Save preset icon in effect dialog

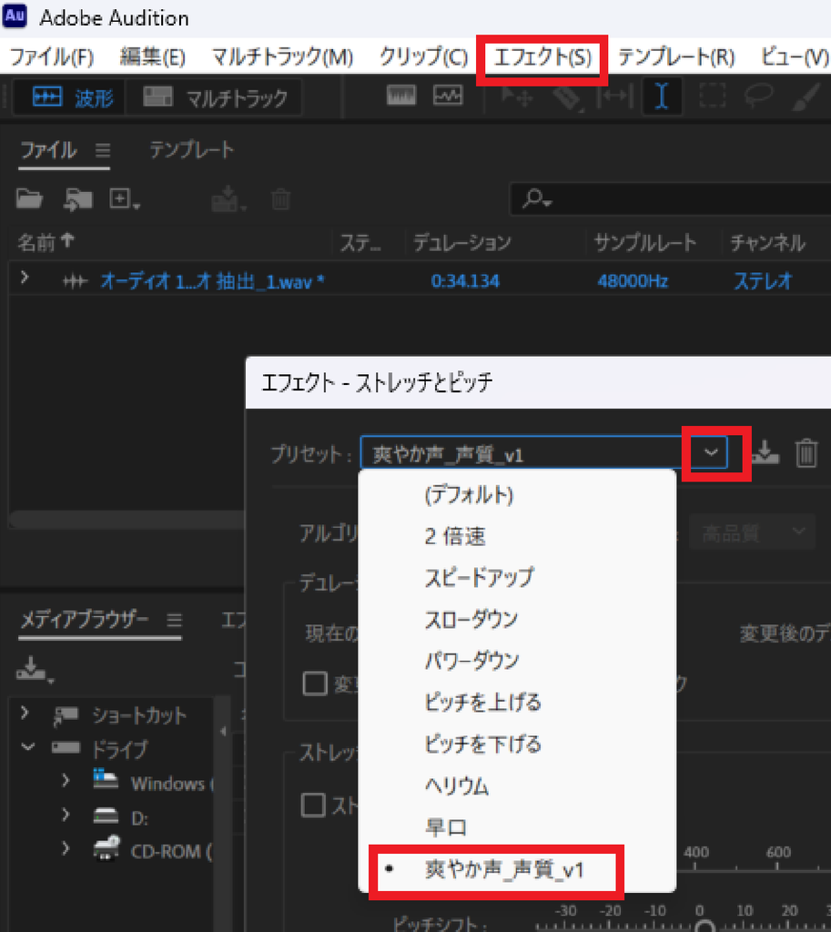[x=765, y=453]
